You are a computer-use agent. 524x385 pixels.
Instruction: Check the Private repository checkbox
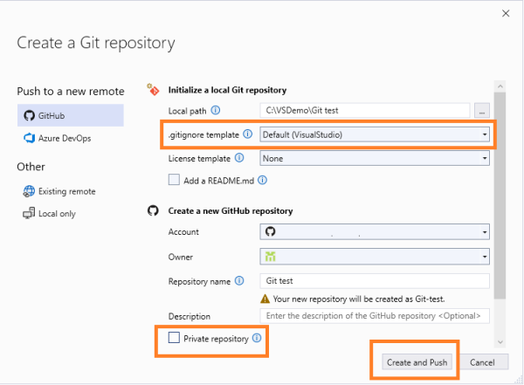(174, 338)
